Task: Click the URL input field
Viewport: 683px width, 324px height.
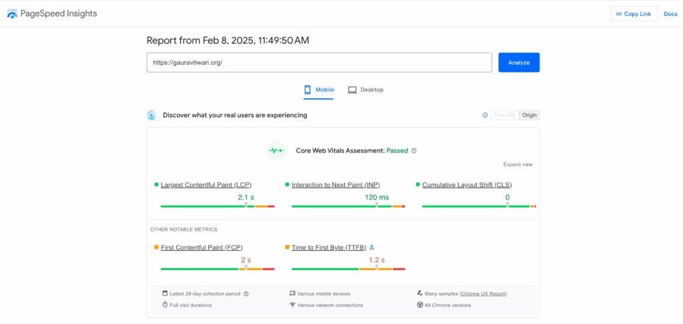Action: click(x=319, y=63)
